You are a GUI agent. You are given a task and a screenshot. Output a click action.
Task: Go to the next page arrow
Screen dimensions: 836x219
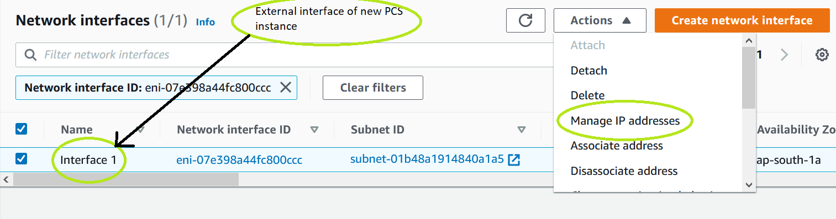point(785,55)
